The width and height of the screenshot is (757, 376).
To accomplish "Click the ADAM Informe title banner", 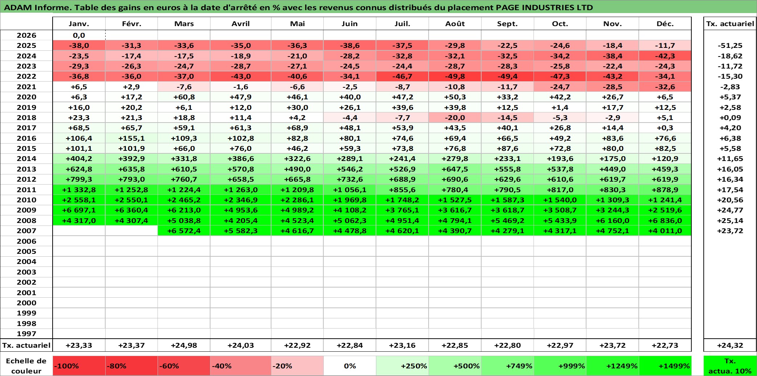I will pos(378,7).
